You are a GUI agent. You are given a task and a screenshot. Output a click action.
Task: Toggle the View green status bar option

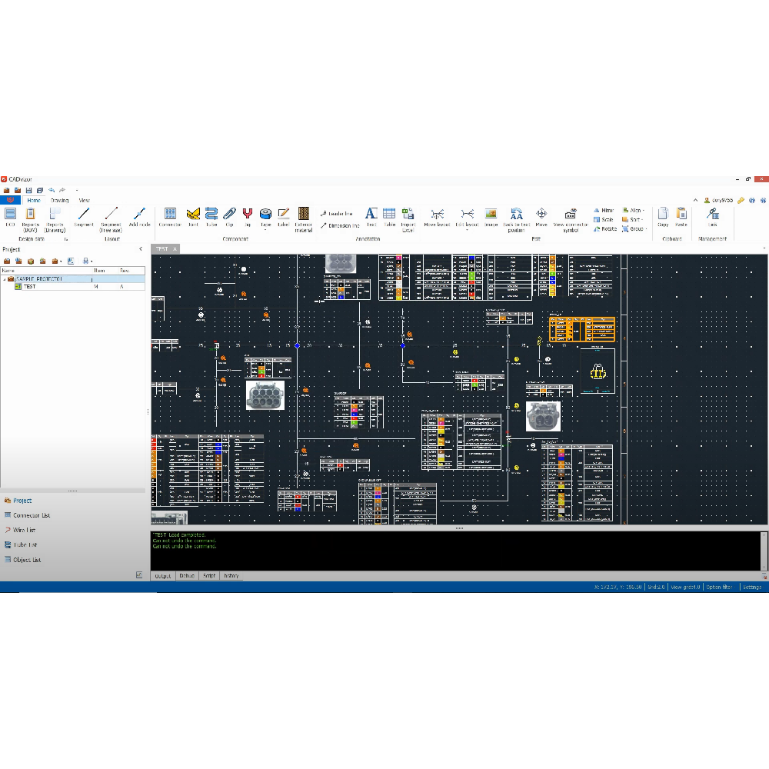(685, 587)
